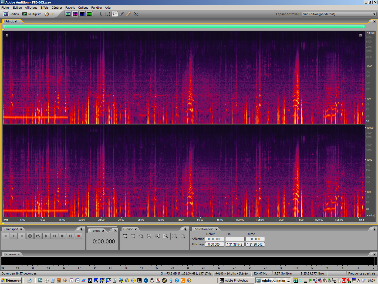The height and width of the screenshot is (284, 378).
Task: Open the Effets menu
Action: click(44, 7)
